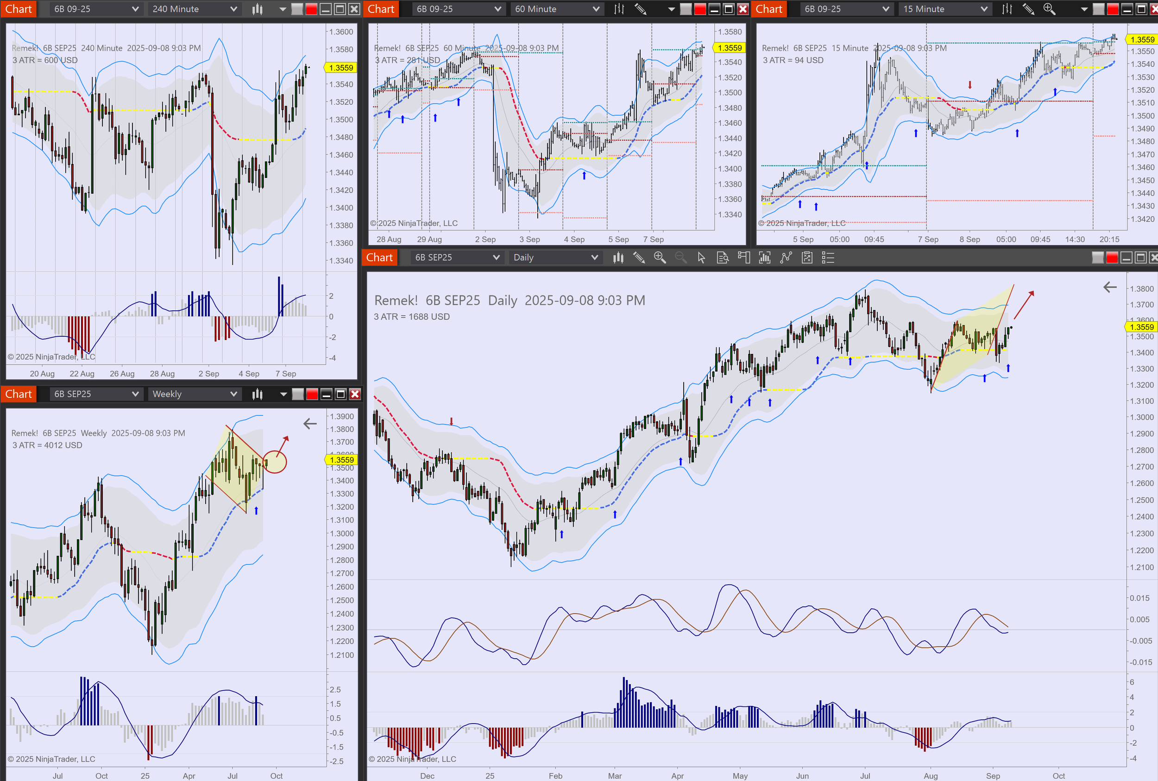This screenshot has height=781, width=1158.
Task: Open the Weekly interval selector dropdown
Action: click(x=233, y=394)
